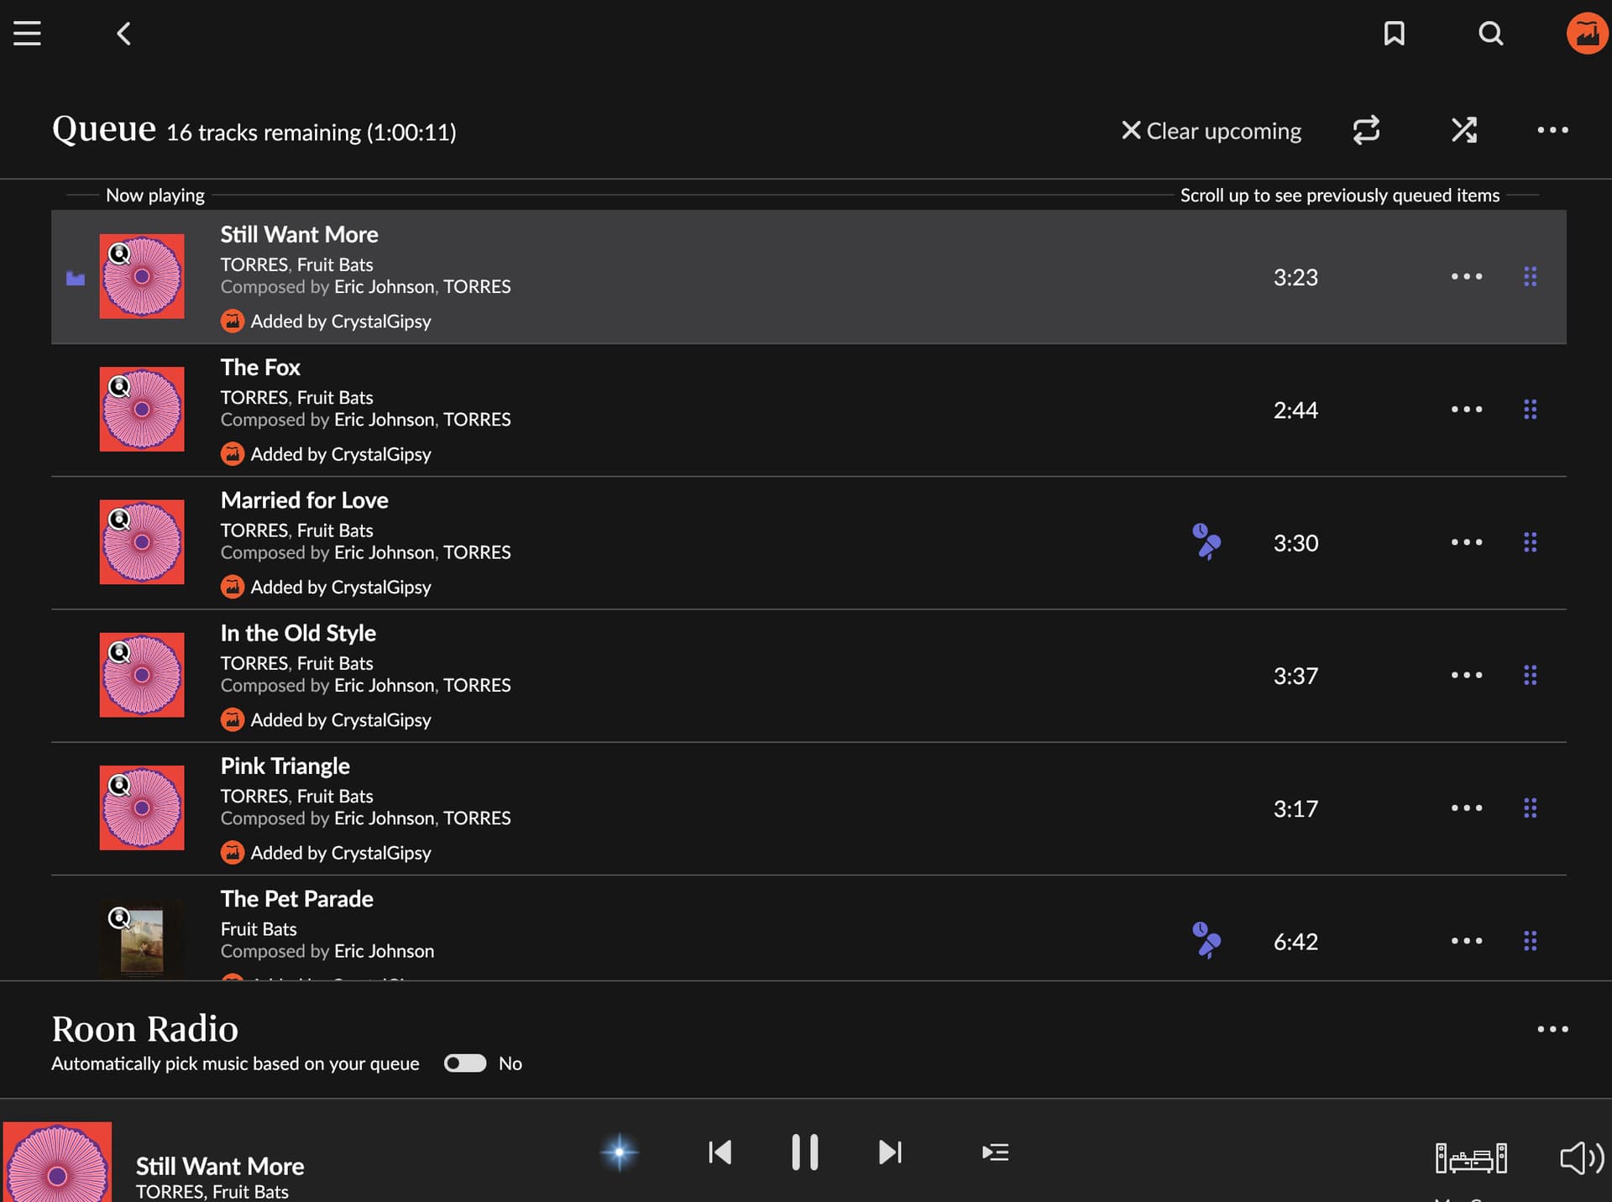Open more options for The Fox
The image size is (1612, 1202).
click(1466, 410)
